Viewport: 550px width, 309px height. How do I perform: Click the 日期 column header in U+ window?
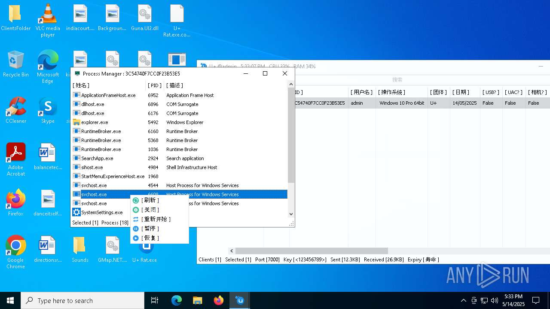[464, 92]
